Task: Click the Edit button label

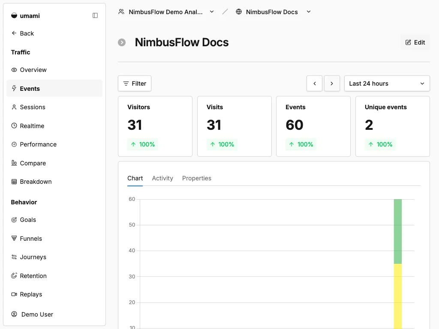Action: 419,42
